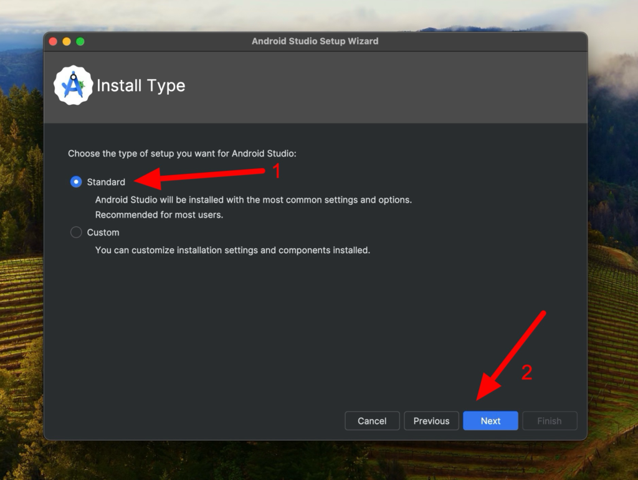Click the "Choose the type of setup" prompt text
This screenshot has width=638, height=480.
[x=182, y=153]
